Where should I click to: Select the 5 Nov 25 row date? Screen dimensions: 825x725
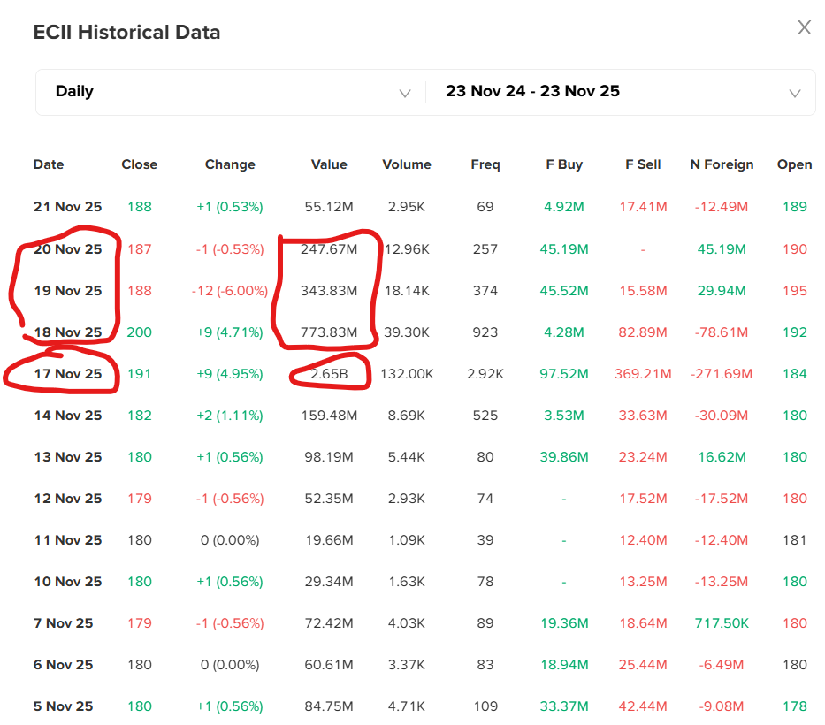click(63, 706)
